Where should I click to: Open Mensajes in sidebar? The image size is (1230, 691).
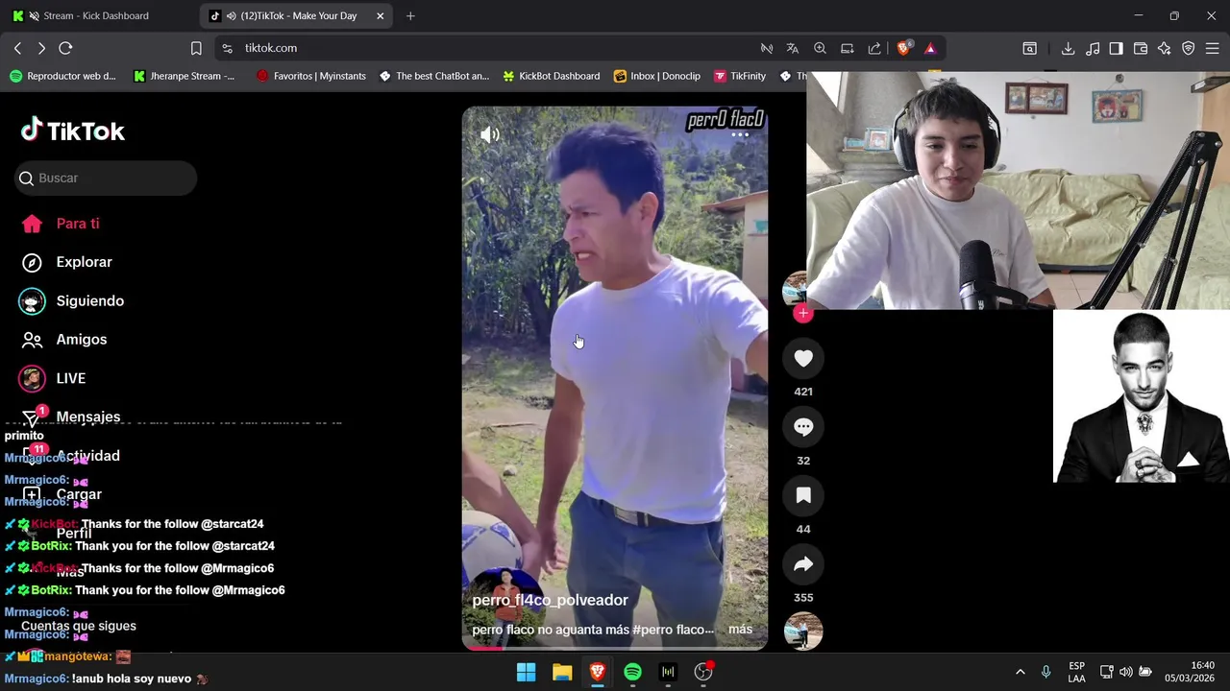click(71, 417)
